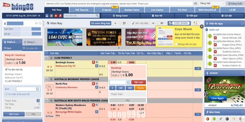Open Bảng Cược bet list
This screenshot has height=122, width=245.
tap(120, 16)
